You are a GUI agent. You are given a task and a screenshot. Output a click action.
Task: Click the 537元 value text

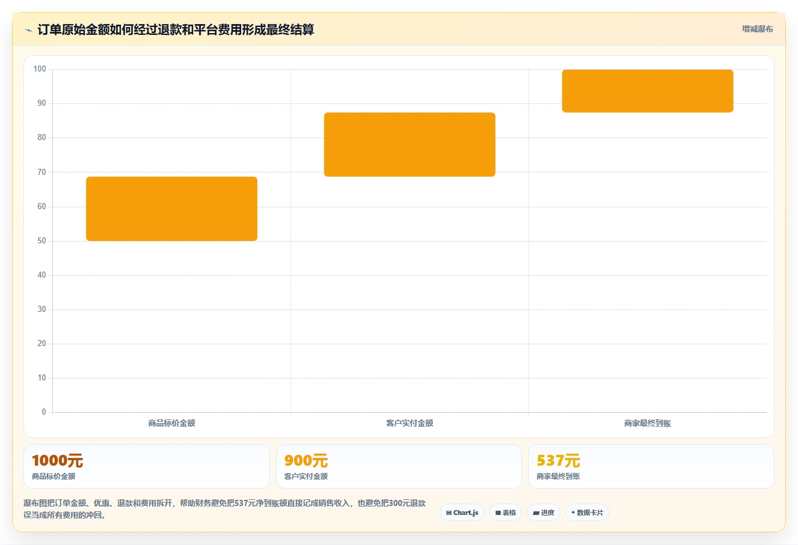(558, 461)
